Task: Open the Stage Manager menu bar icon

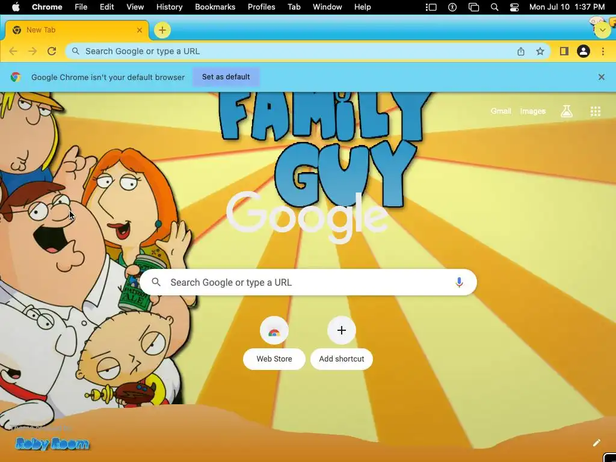Action: 431,7
